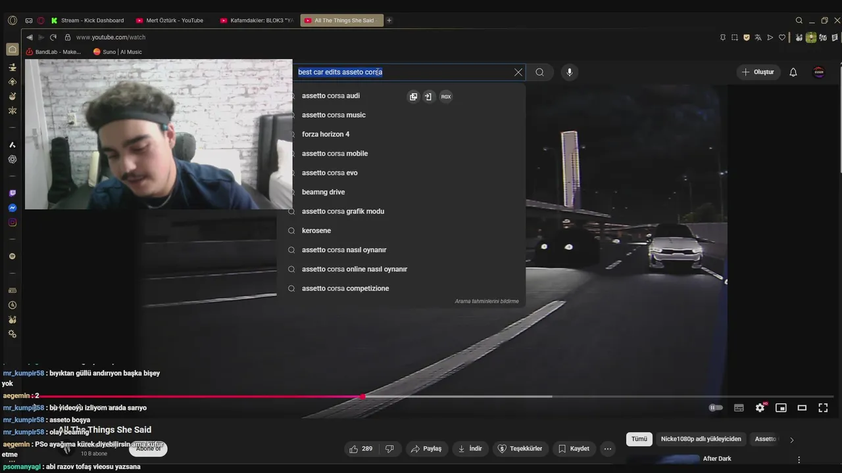Open Instagram in the sidebar
The image size is (842, 473).
(12, 222)
